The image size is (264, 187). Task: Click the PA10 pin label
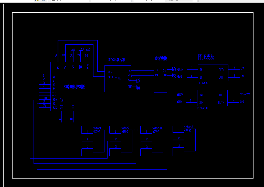pyautogui.click(x=110, y=77)
